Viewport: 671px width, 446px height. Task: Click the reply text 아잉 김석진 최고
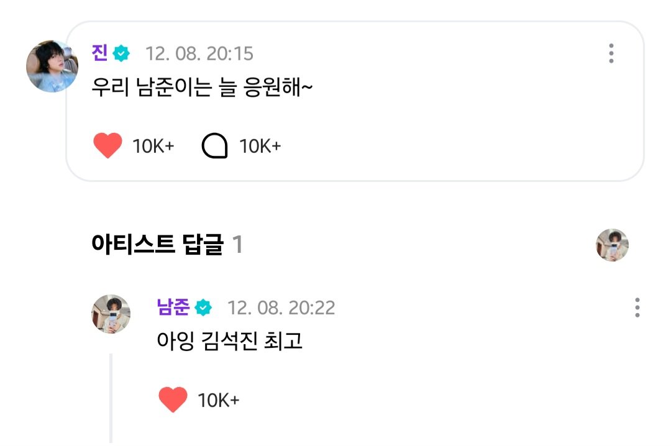[x=230, y=342]
